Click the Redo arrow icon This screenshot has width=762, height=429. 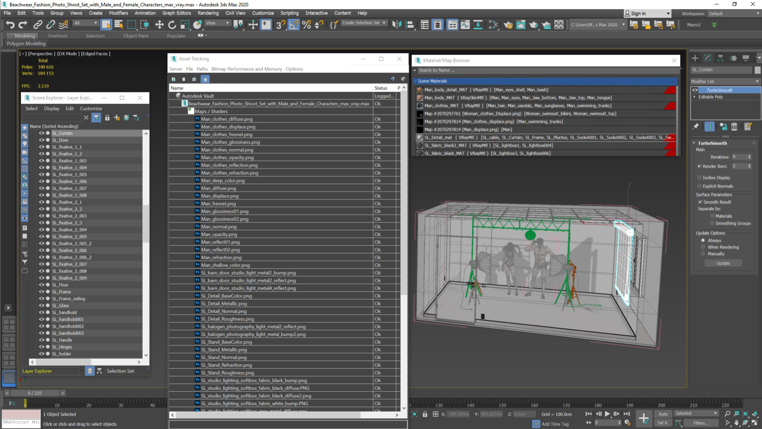(x=23, y=25)
